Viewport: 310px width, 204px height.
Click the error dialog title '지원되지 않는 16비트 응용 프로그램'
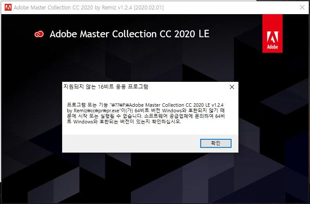click(106, 87)
